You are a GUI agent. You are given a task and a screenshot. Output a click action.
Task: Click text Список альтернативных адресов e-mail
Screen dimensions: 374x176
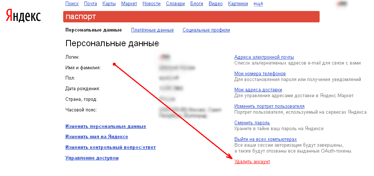click(298, 63)
